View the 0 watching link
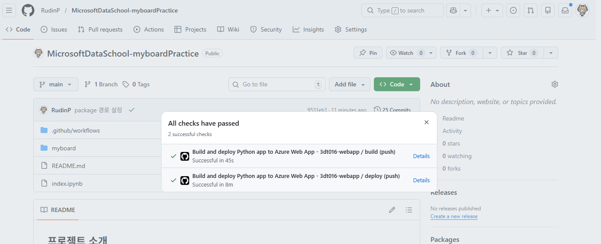Viewport: 601px width, 244px height. (457, 156)
